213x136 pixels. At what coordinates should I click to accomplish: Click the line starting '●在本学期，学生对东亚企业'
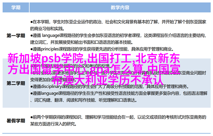coord(118,22)
